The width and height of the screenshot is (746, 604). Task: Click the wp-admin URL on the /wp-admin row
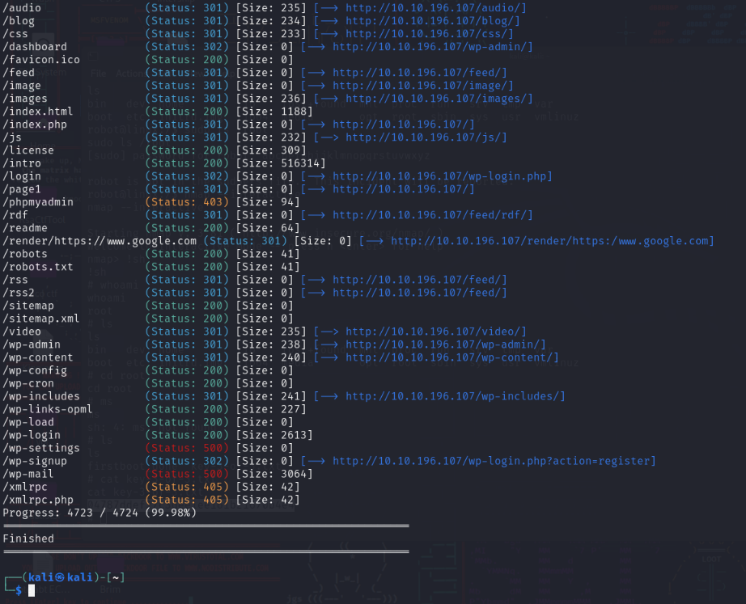[444, 344]
